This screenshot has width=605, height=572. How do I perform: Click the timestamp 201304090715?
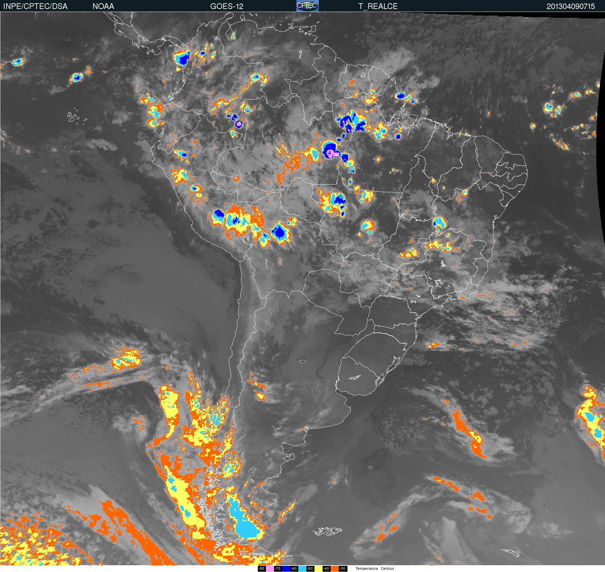coord(571,6)
